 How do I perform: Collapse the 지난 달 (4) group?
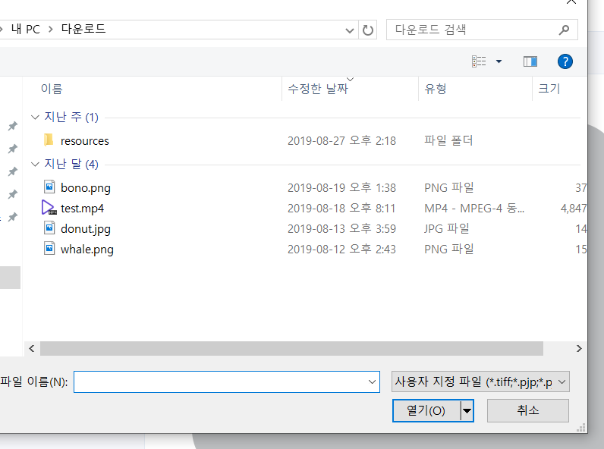35,165
